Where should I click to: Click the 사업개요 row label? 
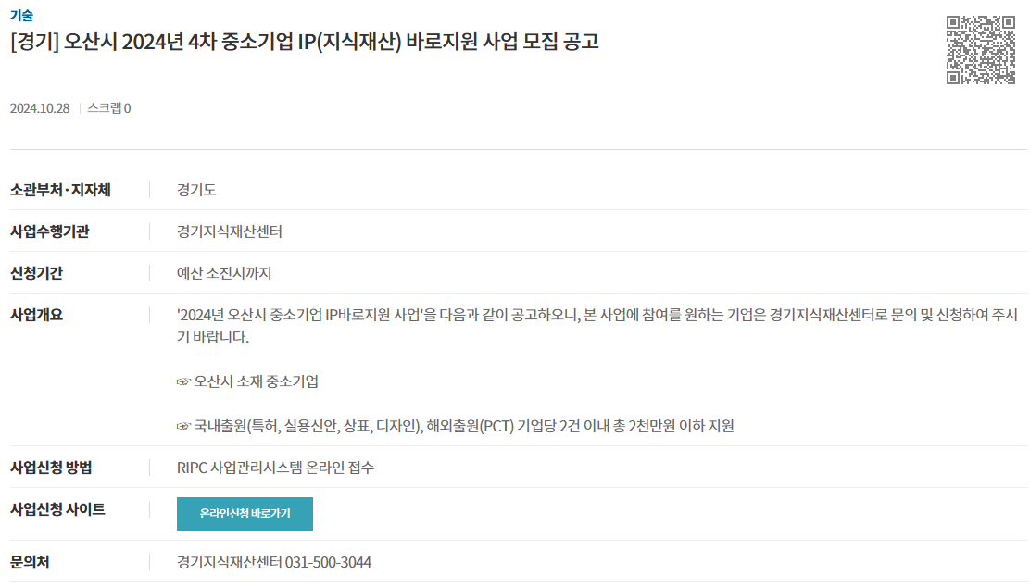pyautogui.click(x=36, y=315)
